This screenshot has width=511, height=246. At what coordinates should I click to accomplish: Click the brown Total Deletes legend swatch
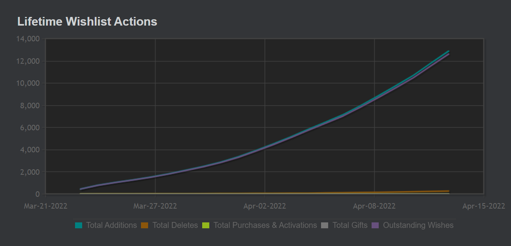pyautogui.click(x=145, y=226)
